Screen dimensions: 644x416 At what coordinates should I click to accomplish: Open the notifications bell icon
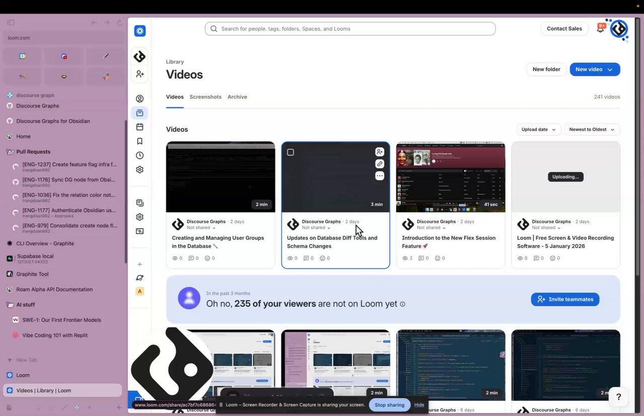click(x=600, y=29)
